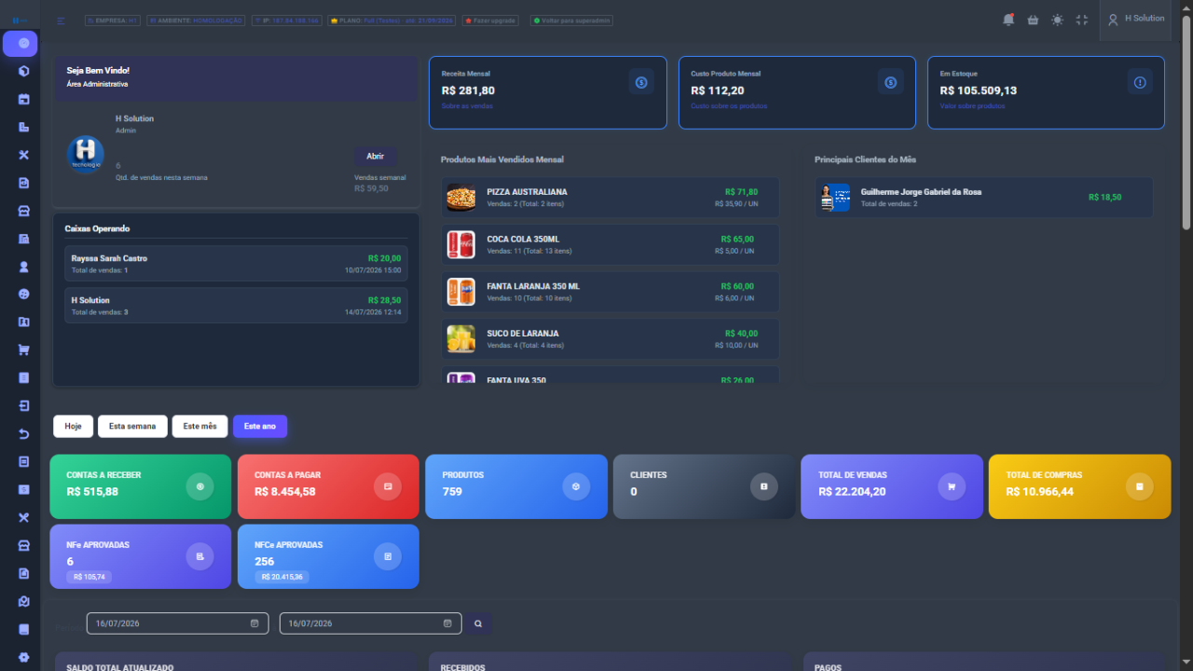This screenshot has height=671, width=1193.
Task: Open the Coca Cola 350ML product thumbnail
Action: tap(460, 245)
